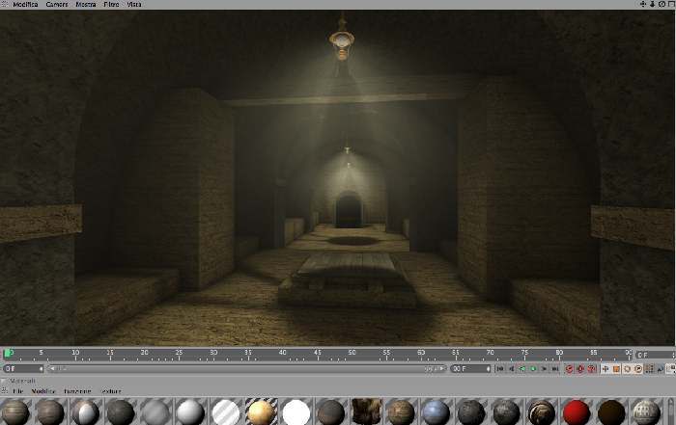Select the pure white material
The image size is (676, 425).
[x=296, y=412]
